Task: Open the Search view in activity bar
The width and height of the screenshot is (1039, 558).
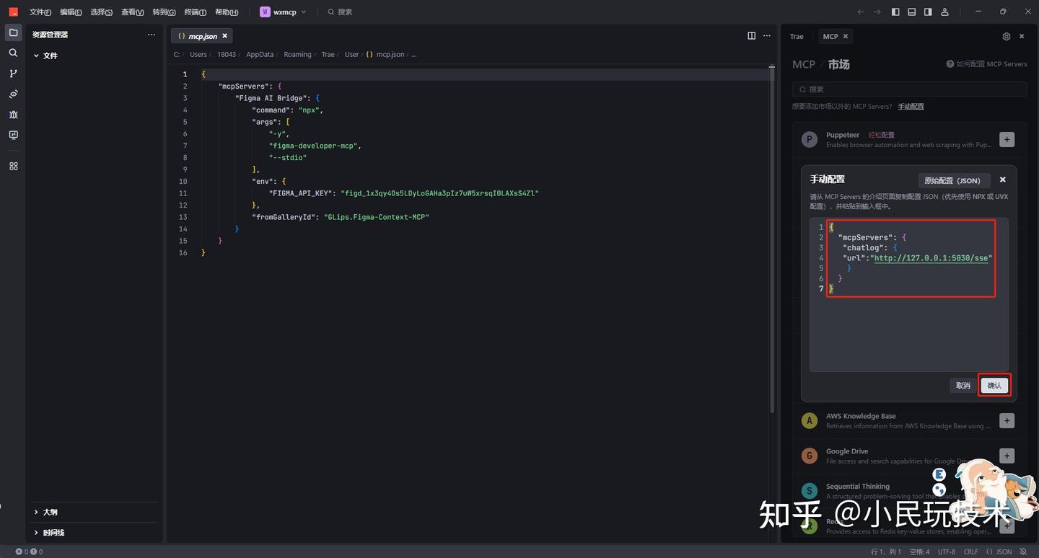Action: 13,53
